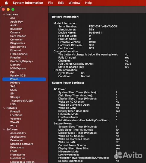
Task: Open the Window menu
Action: (x=74, y=3)
